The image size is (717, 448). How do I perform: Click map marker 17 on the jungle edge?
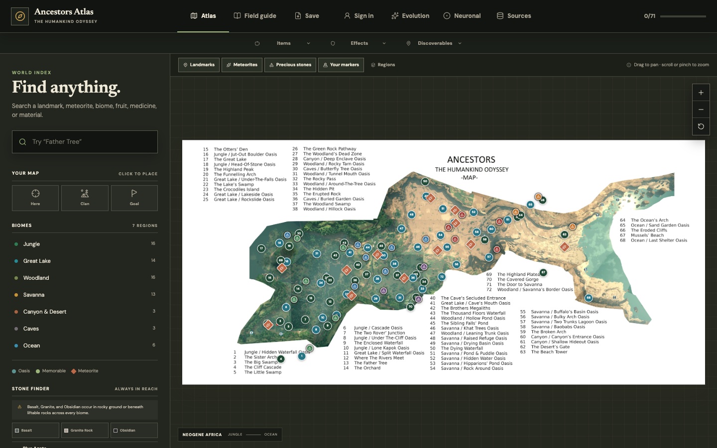click(261, 248)
